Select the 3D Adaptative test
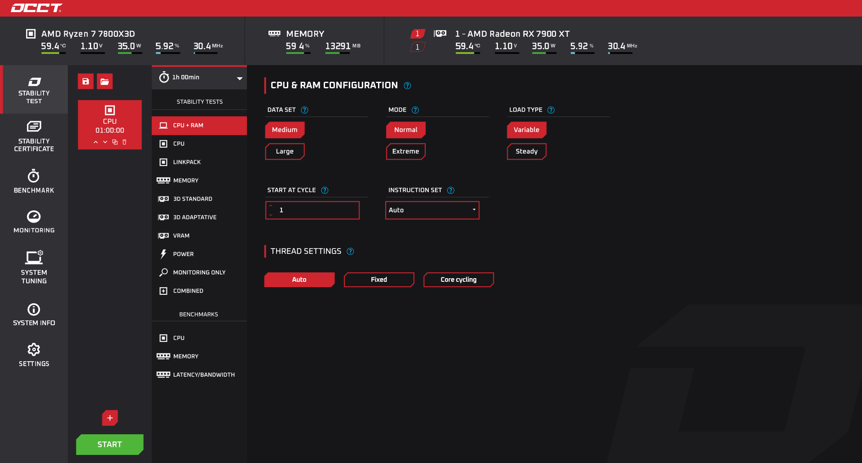 tap(199, 218)
